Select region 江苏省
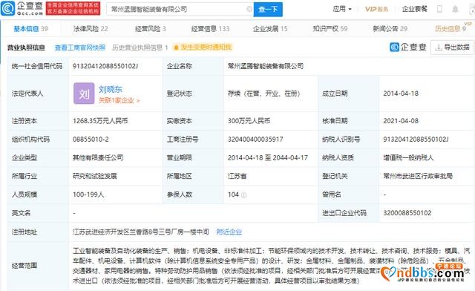 coord(237,176)
